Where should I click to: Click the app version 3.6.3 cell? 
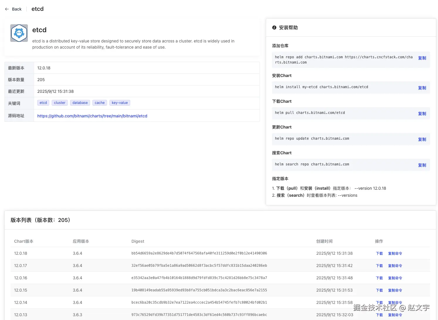(x=77, y=315)
